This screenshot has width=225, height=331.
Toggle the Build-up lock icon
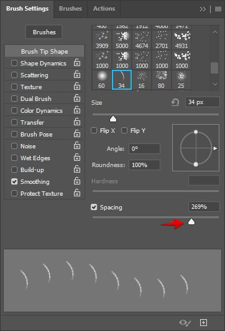click(77, 169)
